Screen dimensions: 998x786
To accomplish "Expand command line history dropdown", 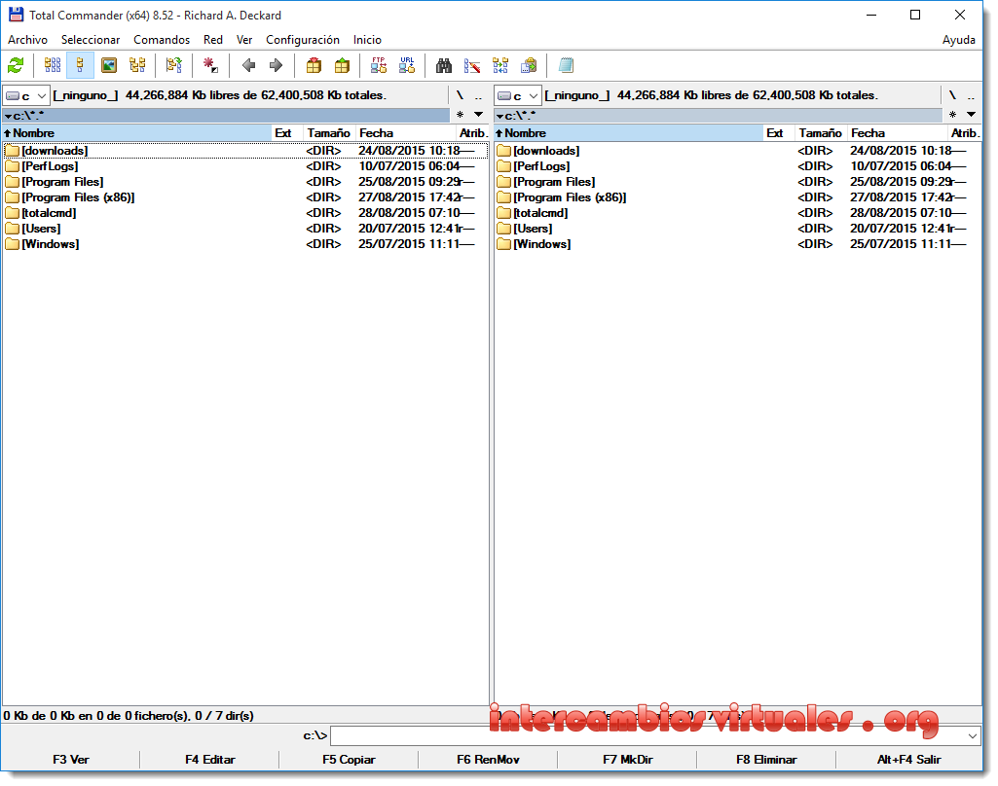I will click(x=973, y=735).
